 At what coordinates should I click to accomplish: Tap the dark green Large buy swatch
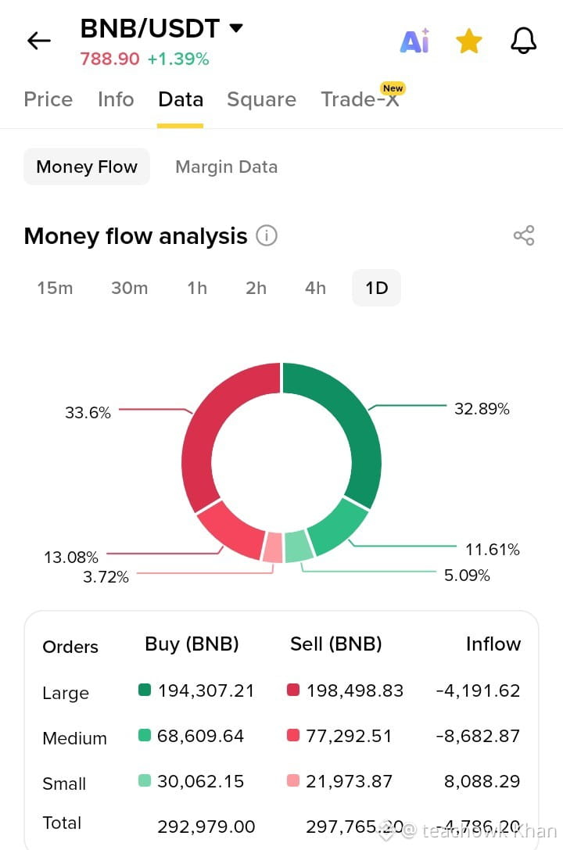[145, 690]
